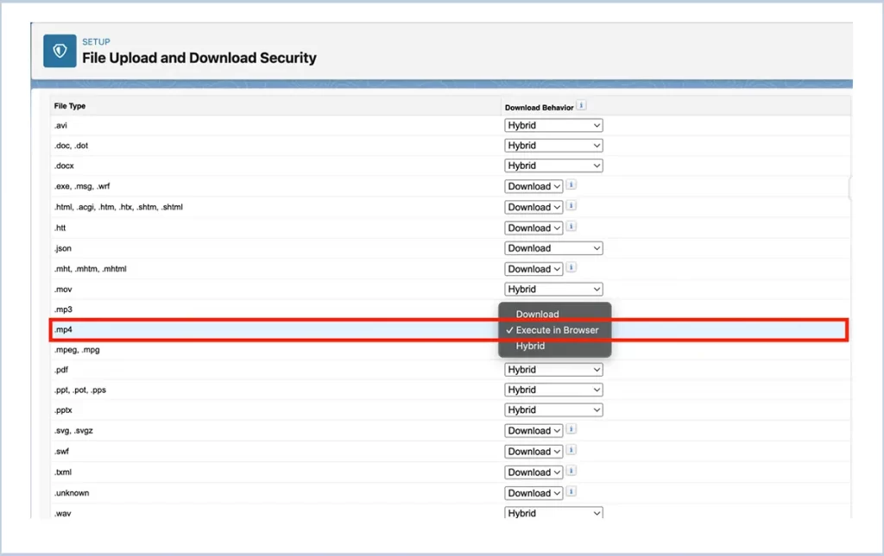
Task: Open the .doc, .dot behavior dropdown
Action: coord(553,145)
